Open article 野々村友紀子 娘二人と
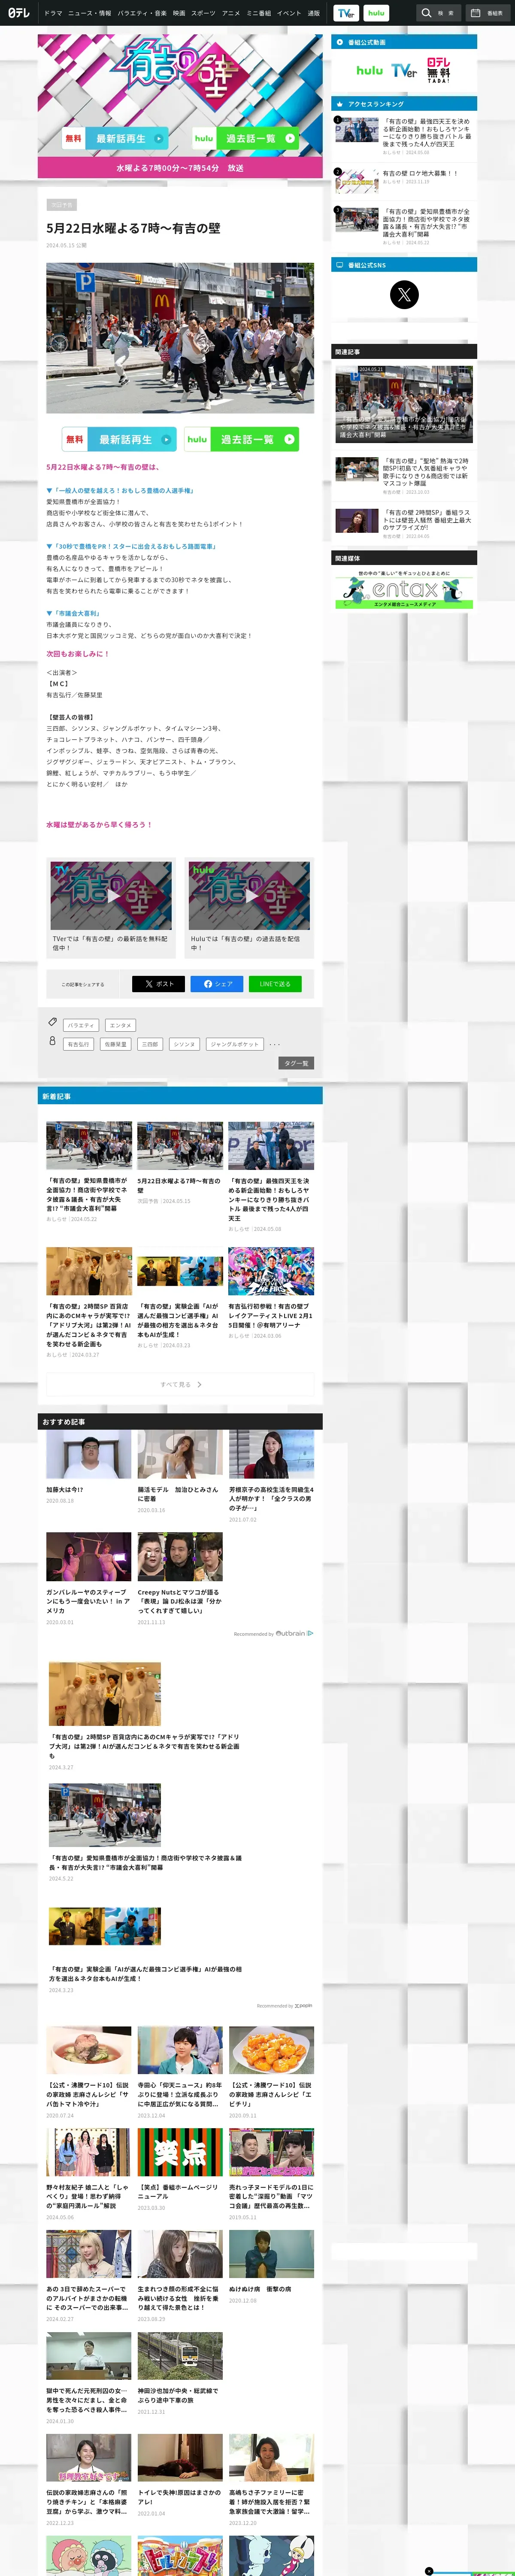 [89, 2174]
